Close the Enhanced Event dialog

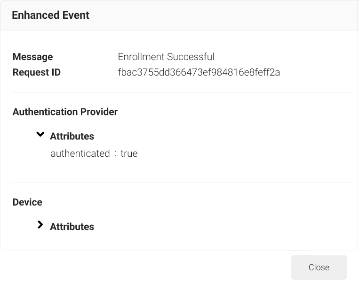tap(319, 267)
